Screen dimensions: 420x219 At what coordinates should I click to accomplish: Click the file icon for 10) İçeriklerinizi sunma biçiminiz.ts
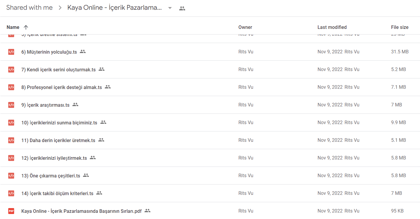(11, 123)
